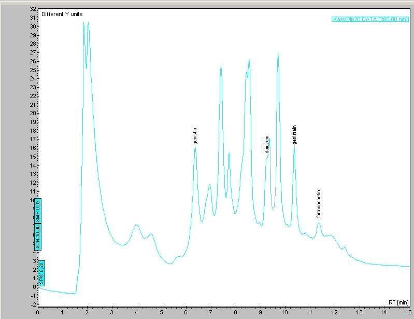Select the genistin peak label
Viewport: 414px width, 319px height.
(x=195, y=136)
